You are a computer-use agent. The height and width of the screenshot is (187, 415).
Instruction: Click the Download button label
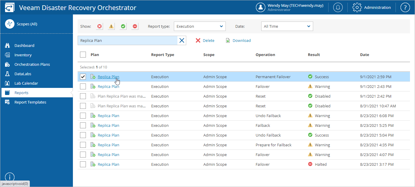click(242, 40)
